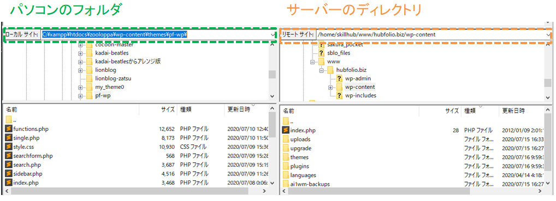Select the ai1wm-backups folder name
Image resolution: width=556 pixels, height=201 pixels.
coord(310,184)
